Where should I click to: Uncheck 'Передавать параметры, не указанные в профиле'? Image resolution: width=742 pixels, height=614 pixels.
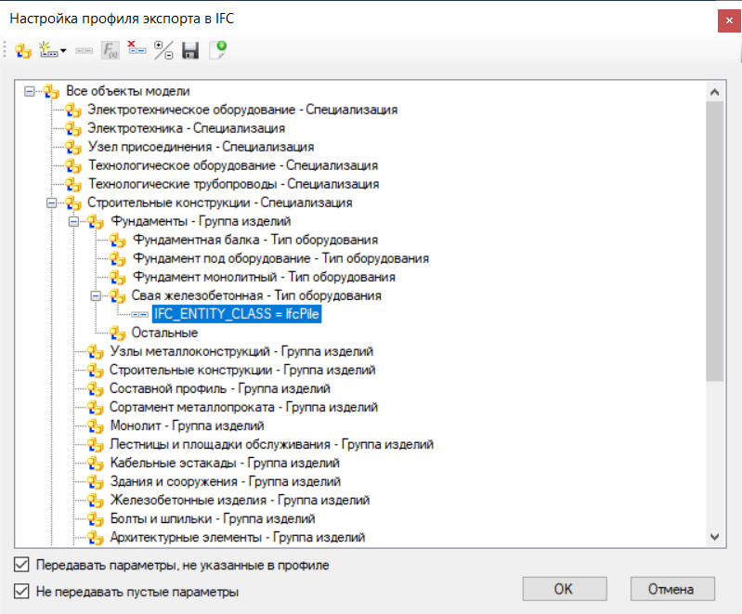click(21, 564)
